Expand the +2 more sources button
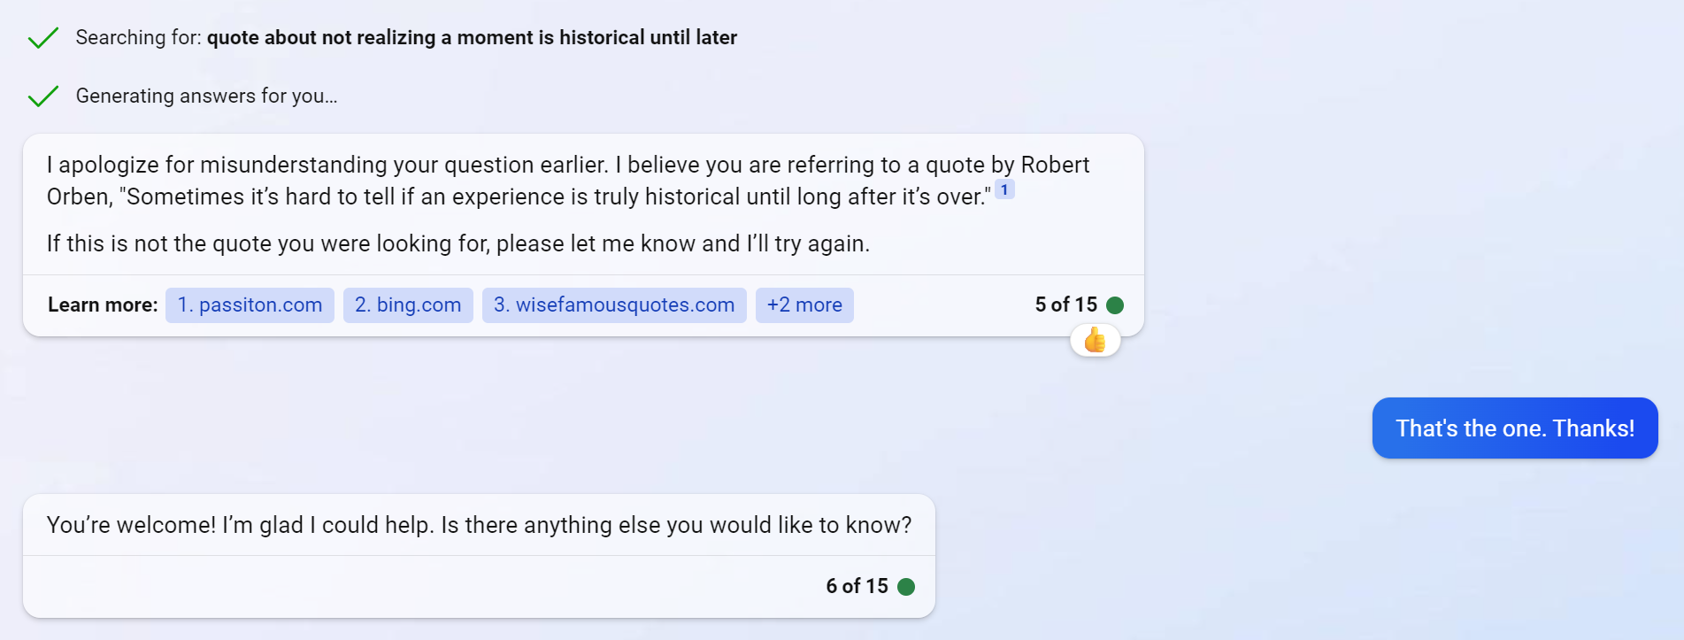The image size is (1684, 640). (x=804, y=305)
